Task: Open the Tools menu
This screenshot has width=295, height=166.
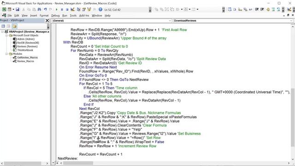Action: (x=73, y=16)
